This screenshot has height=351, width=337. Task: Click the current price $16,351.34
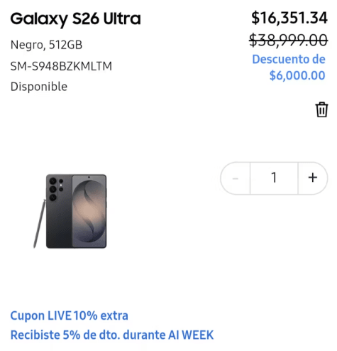pos(289,18)
